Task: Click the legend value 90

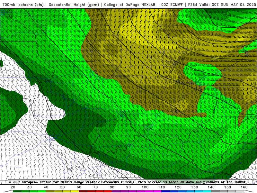Action: [x=128, y=187]
